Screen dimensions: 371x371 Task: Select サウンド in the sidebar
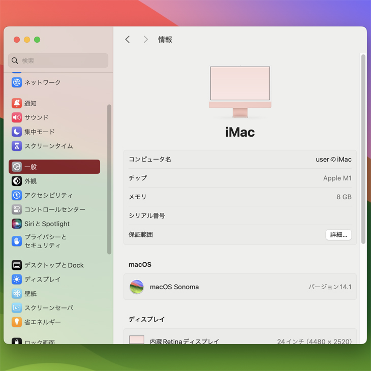pyautogui.click(x=54, y=117)
